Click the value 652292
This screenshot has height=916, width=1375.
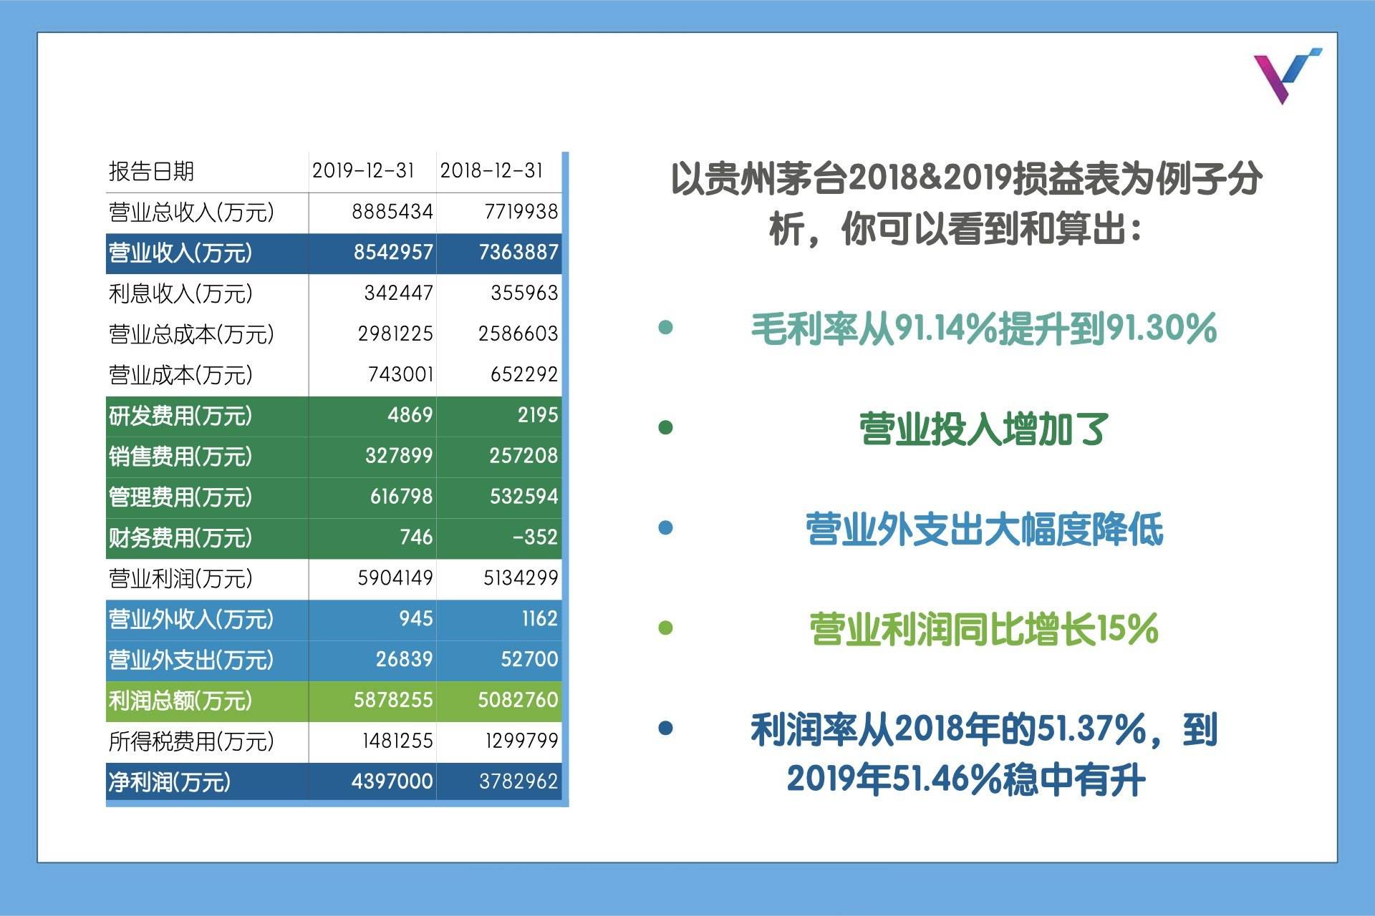pyautogui.click(x=524, y=375)
